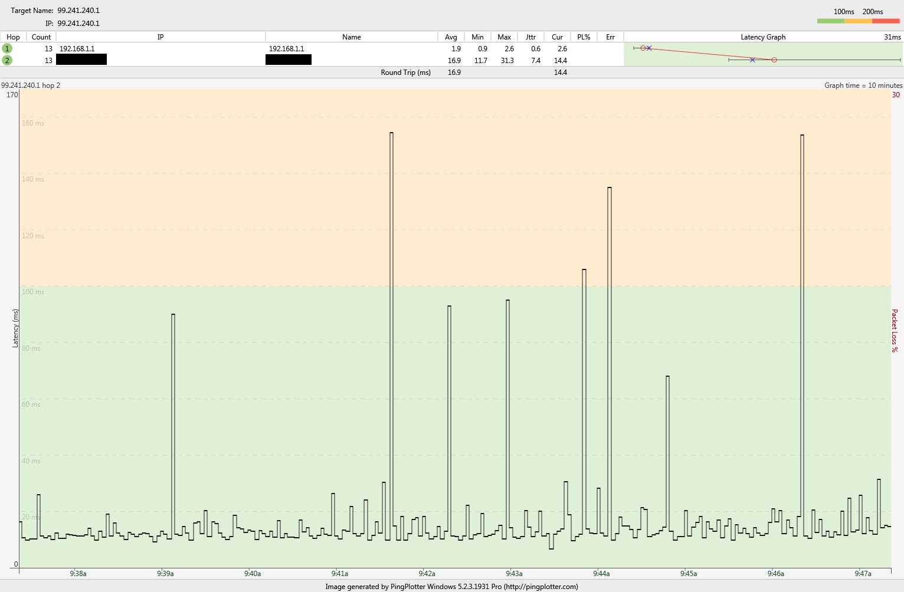Image resolution: width=904 pixels, height=592 pixels.
Task: Click hop 2 Jttr value 7.4
Action: [x=536, y=61]
